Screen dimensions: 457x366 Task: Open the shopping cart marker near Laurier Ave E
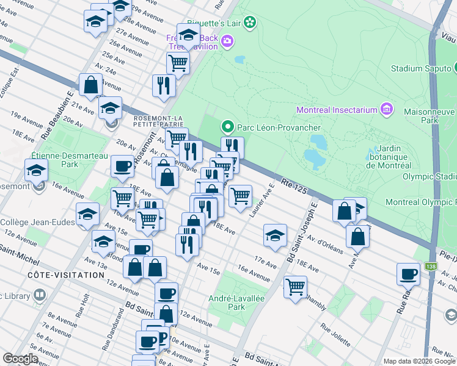pyautogui.click(x=241, y=196)
